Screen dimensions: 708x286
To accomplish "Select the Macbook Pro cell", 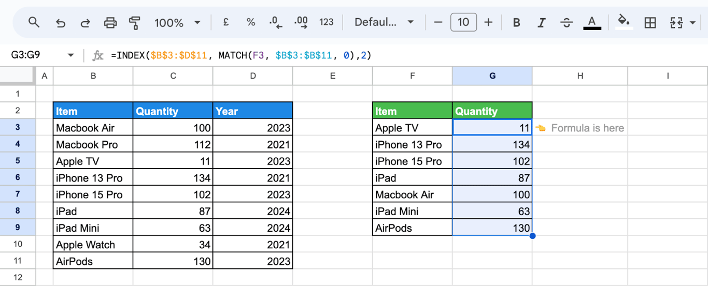I will tap(93, 144).
